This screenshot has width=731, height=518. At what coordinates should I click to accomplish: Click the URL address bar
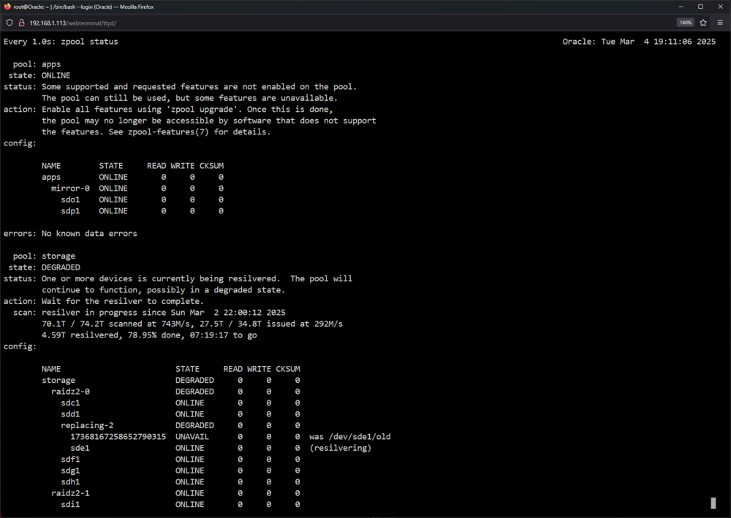pos(349,23)
